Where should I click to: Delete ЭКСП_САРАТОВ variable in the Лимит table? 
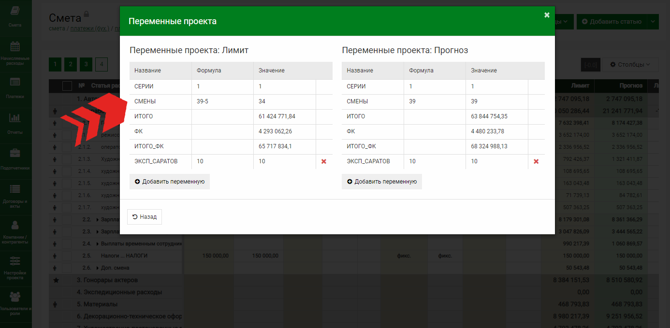[x=324, y=161]
